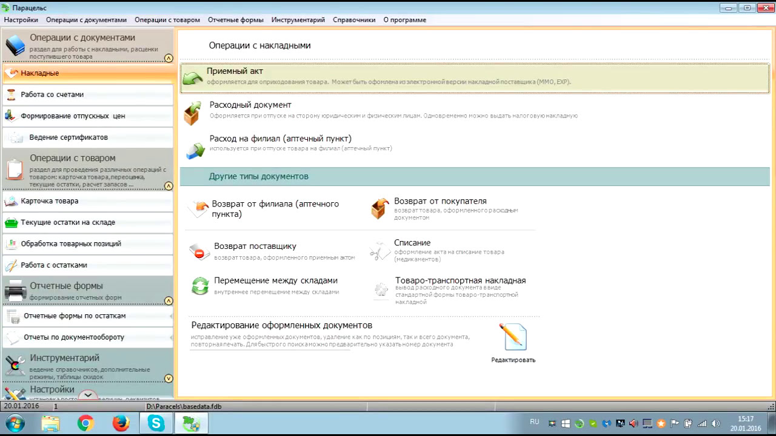
Task: Open Ведение сертификатов in sidebar
Action: point(88,137)
